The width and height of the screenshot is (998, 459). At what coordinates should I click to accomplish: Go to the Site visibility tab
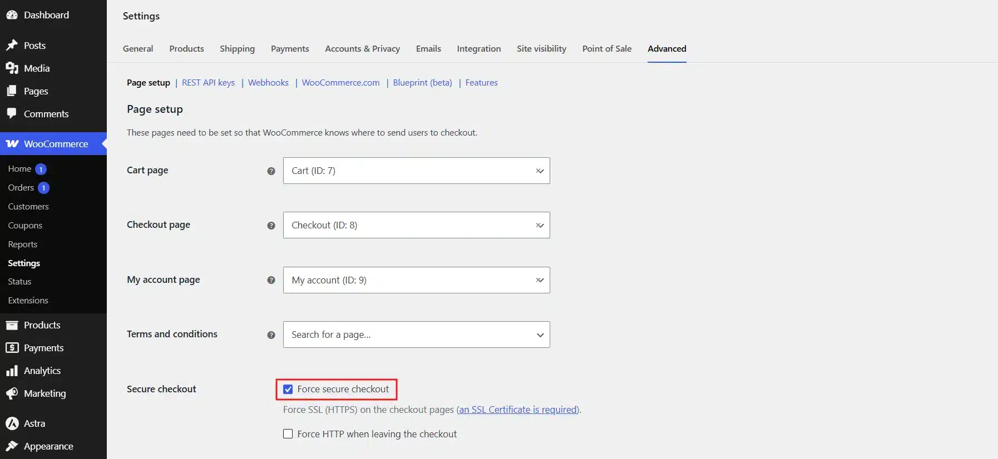tap(542, 49)
